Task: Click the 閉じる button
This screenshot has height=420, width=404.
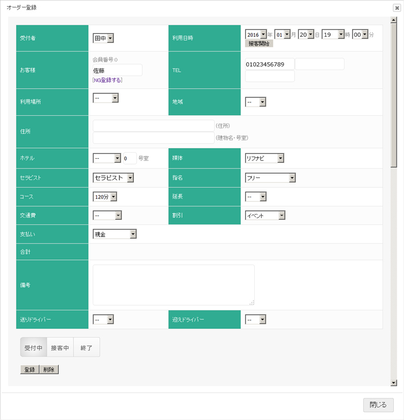Action: (378, 405)
